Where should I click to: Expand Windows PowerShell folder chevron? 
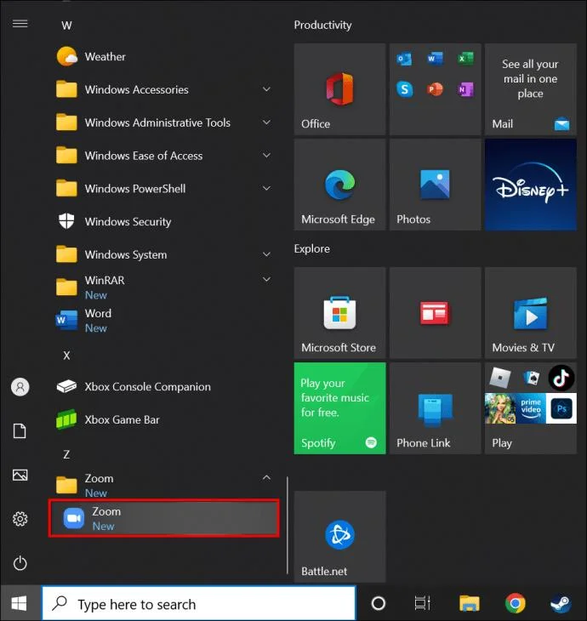tap(266, 189)
